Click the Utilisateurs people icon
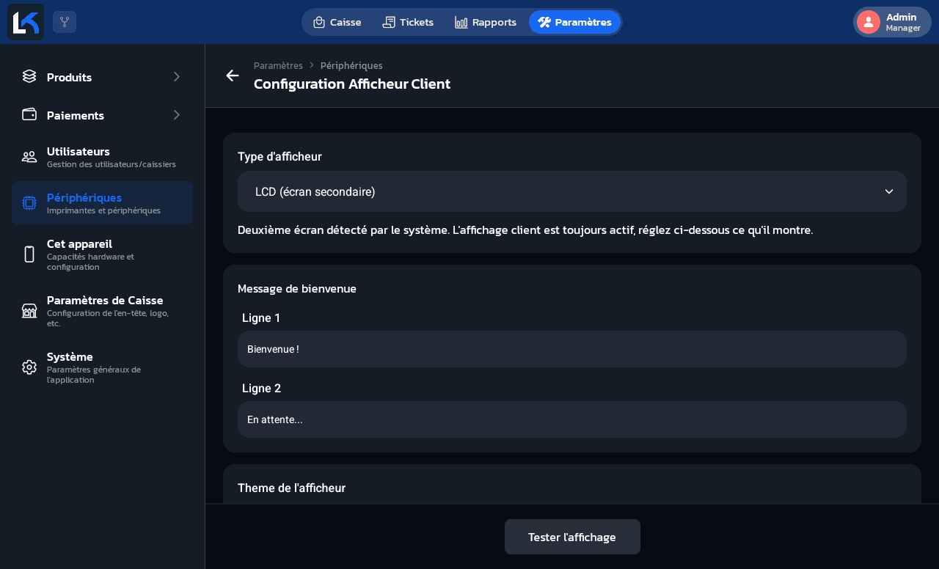 (29, 156)
